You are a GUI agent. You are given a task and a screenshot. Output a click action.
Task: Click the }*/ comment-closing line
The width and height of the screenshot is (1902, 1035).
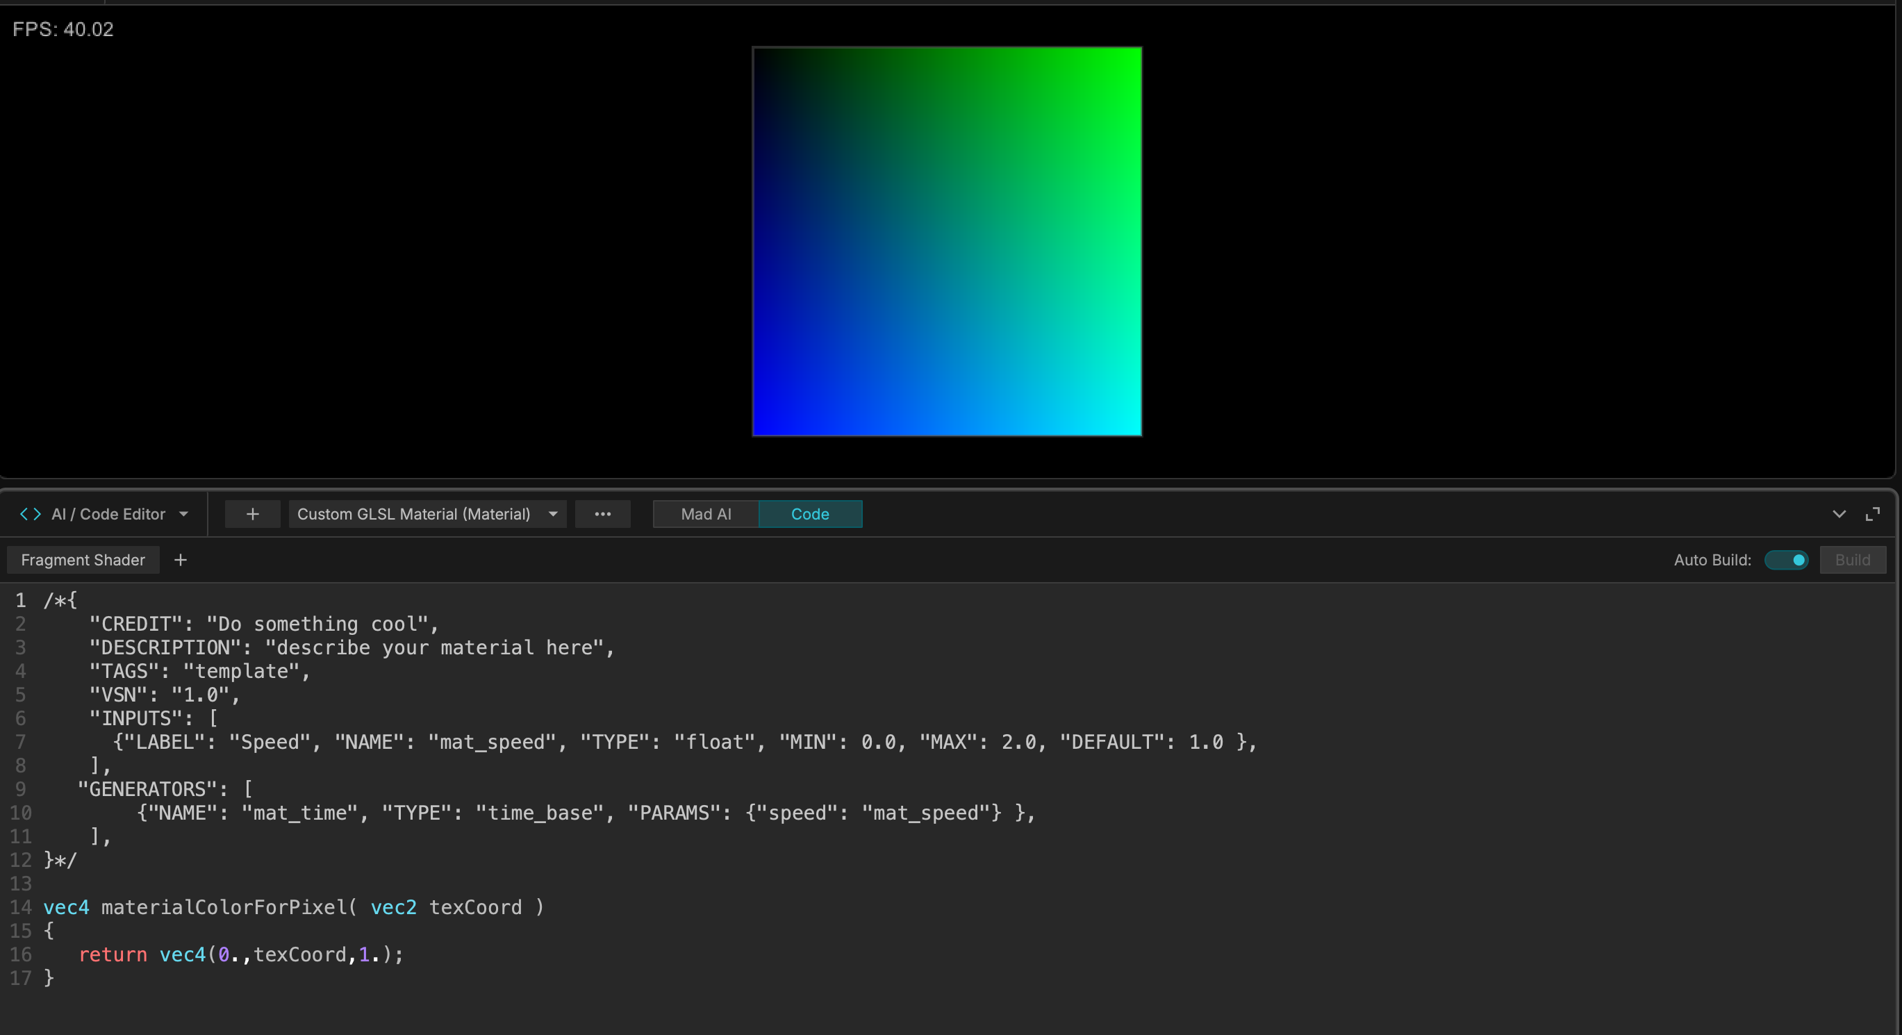60,860
